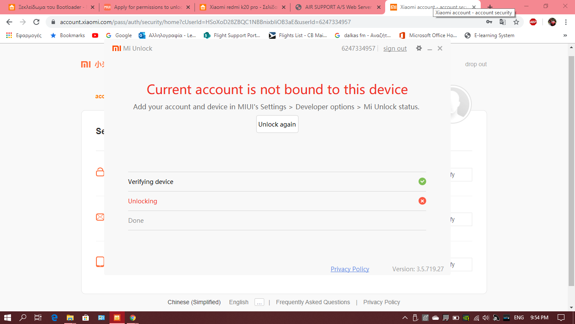Show hidden system tray icons
Viewport: 575px width, 324px height.
pyautogui.click(x=405, y=318)
